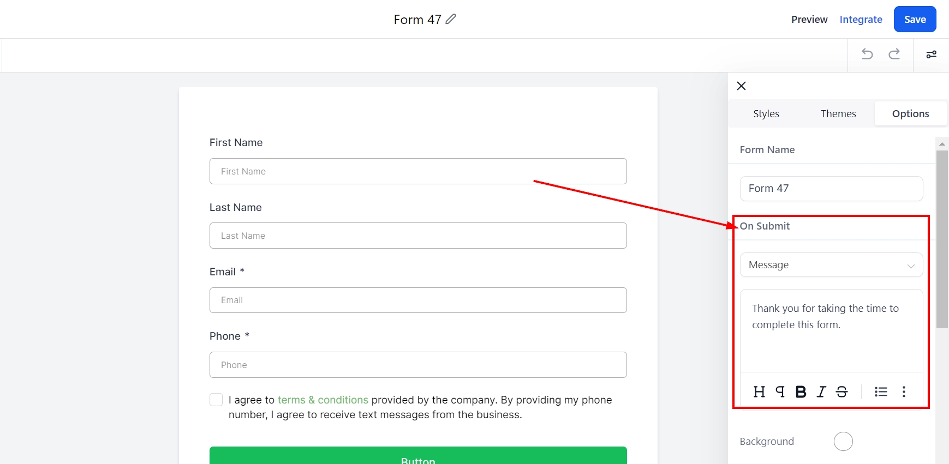
Task: Toggle italic in the message editor
Action: pyautogui.click(x=821, y=391)
